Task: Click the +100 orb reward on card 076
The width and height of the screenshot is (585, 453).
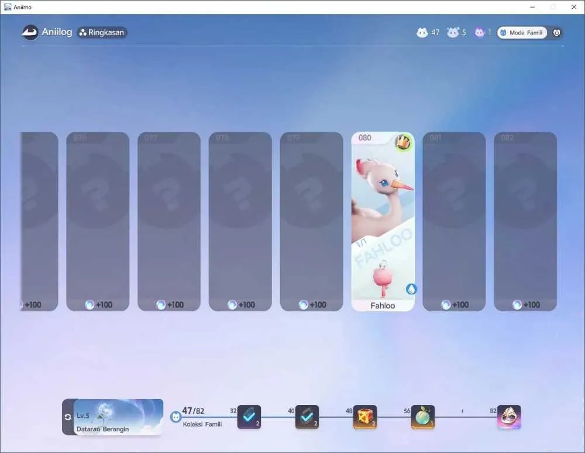Action: [x=99, y=305]
